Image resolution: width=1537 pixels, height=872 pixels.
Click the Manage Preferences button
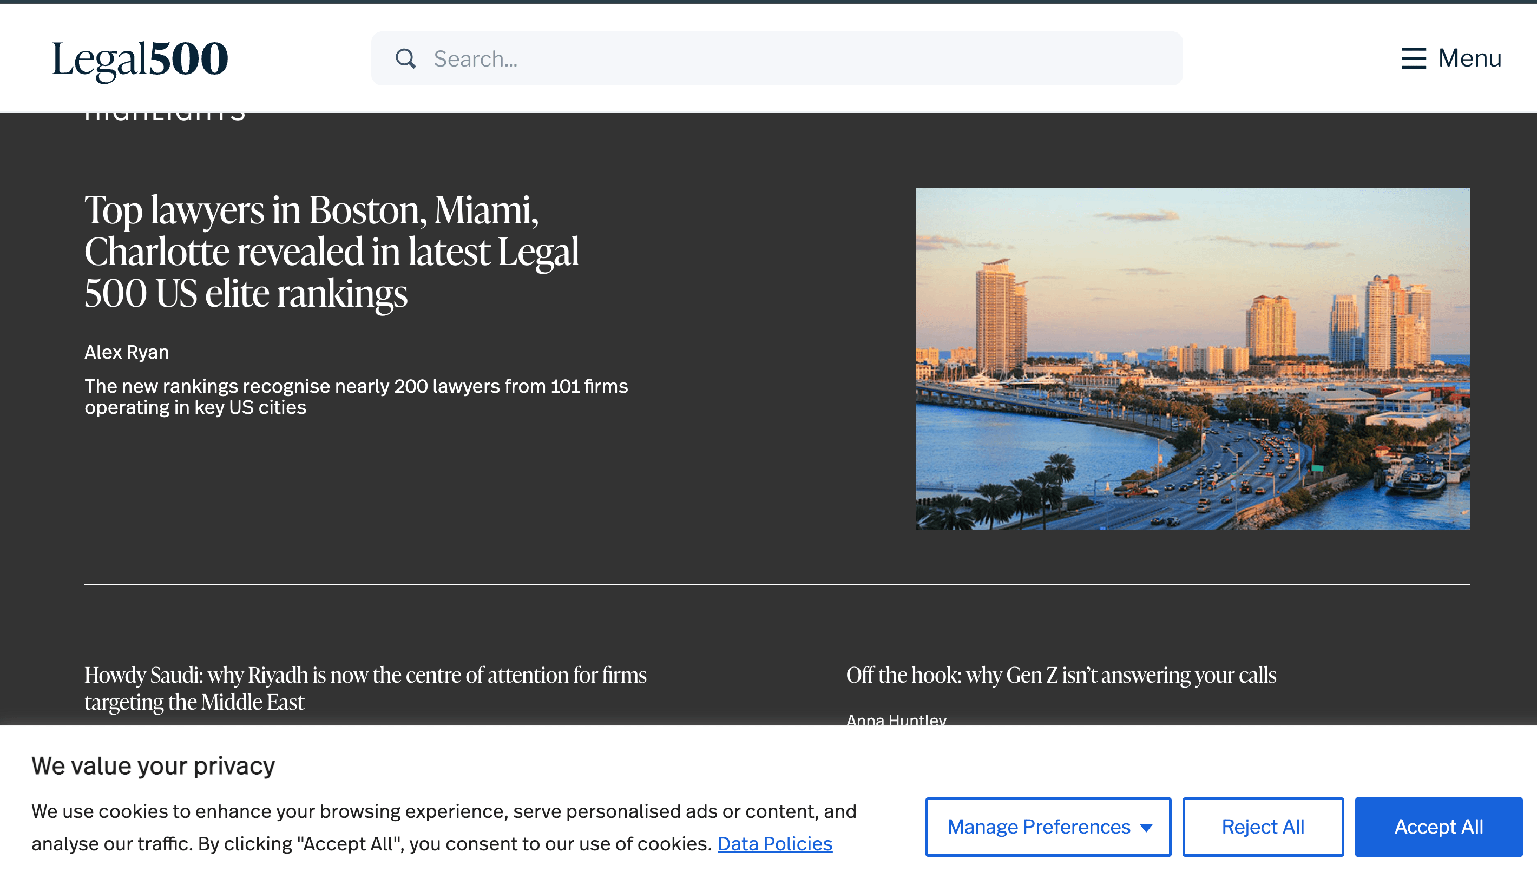pos(1048,827)
